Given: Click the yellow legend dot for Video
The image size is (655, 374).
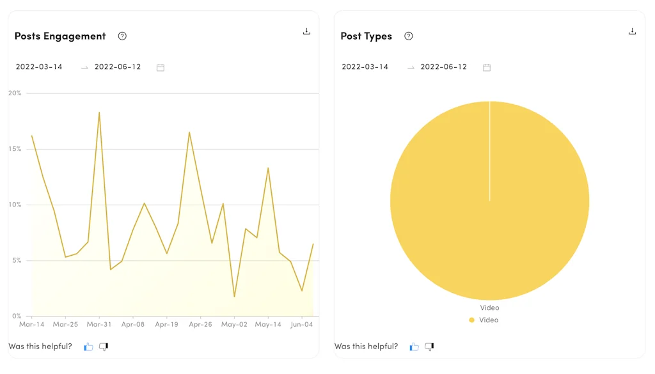Looking at the screenshot, I should [x=472, y=320].
